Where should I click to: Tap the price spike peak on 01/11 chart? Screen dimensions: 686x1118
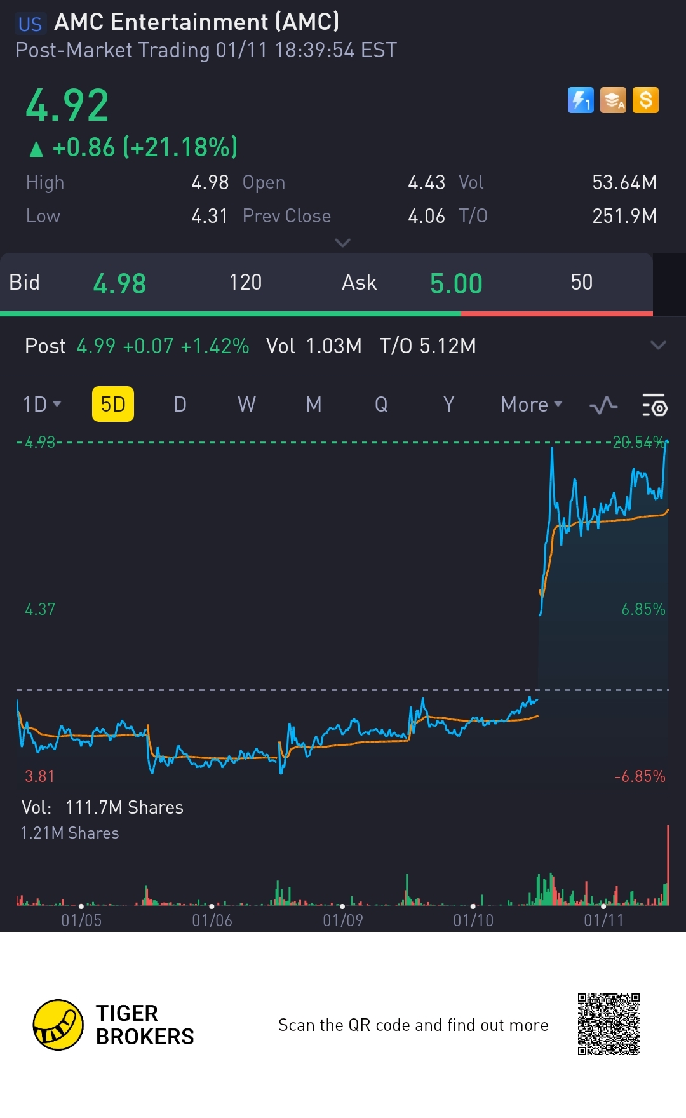click(x=552, y=449)
